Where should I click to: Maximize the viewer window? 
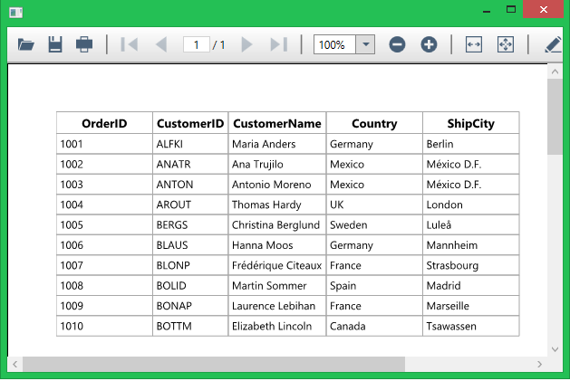(511, 9)
